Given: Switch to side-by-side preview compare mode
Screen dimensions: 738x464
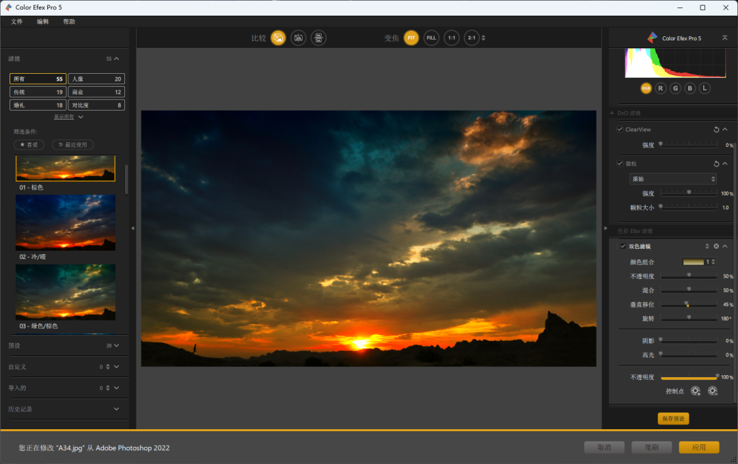Looking at the screenshot, I should pos(318,38).
